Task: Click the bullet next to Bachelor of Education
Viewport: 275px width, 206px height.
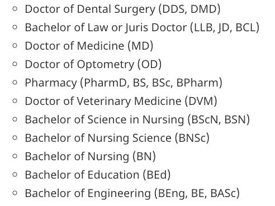Action: [x=15, y=175]
